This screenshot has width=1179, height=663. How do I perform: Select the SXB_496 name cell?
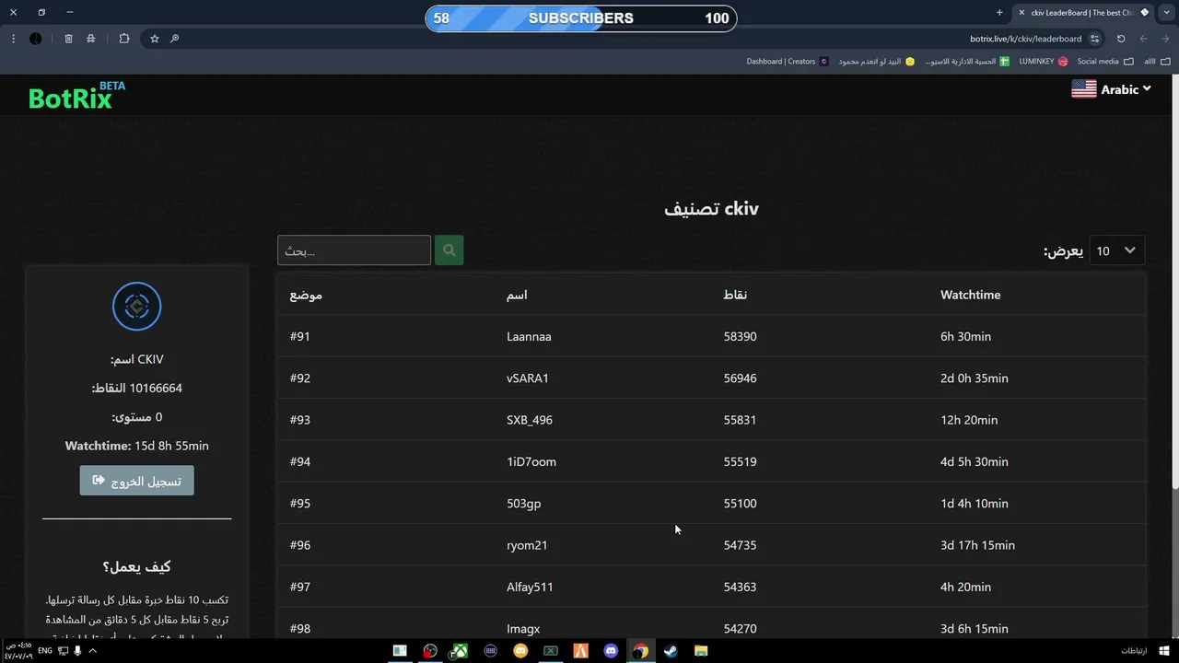coord(530,420)
